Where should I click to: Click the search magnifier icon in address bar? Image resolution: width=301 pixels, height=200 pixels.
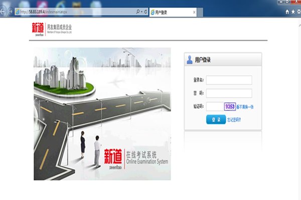(137, 12)
